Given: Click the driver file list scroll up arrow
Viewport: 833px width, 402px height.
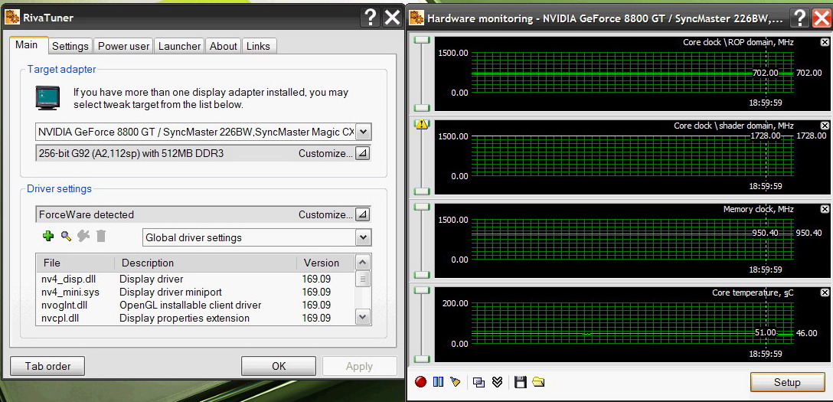Looking at the screenshot, I should 363,263.
